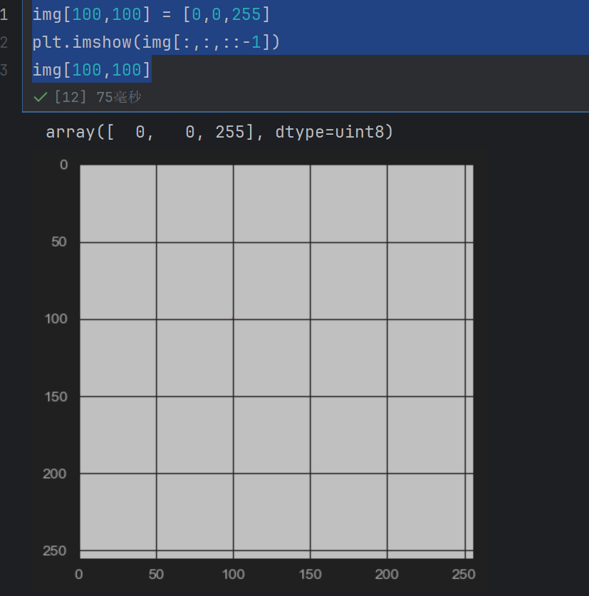The image size is (589, 596).
Task: Click y-axis tick label 150
Action: 56,397
